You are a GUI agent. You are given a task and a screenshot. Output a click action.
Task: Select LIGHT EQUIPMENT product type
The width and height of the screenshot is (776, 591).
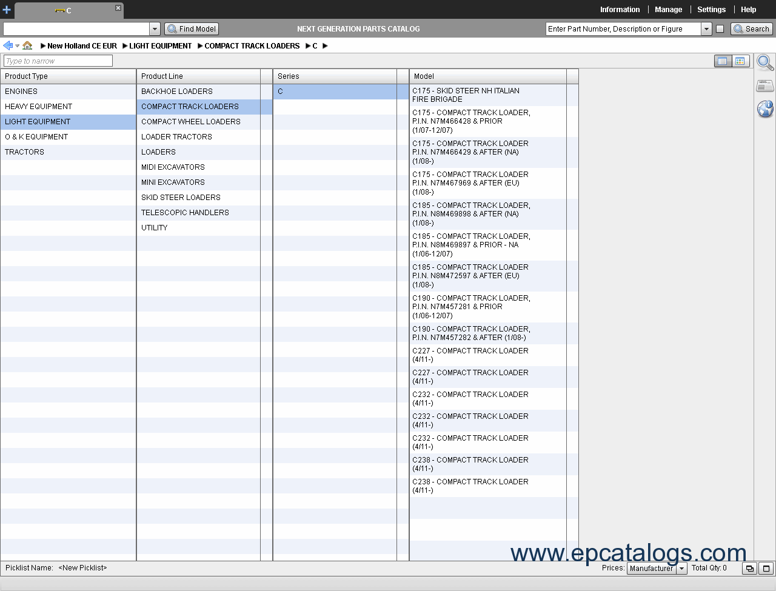(x=69, y=122)
